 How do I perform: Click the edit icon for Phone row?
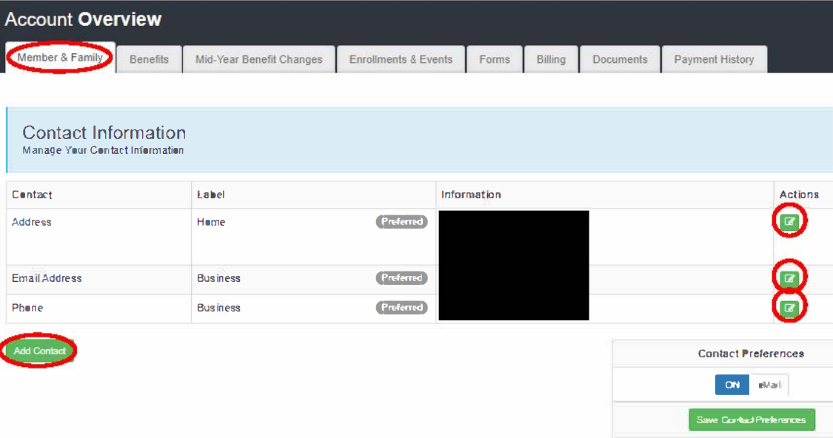tap(789, 307)
